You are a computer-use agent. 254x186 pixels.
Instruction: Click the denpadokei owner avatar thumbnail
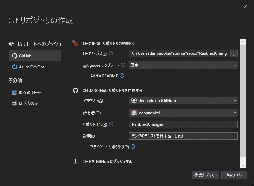click(134, 113)
